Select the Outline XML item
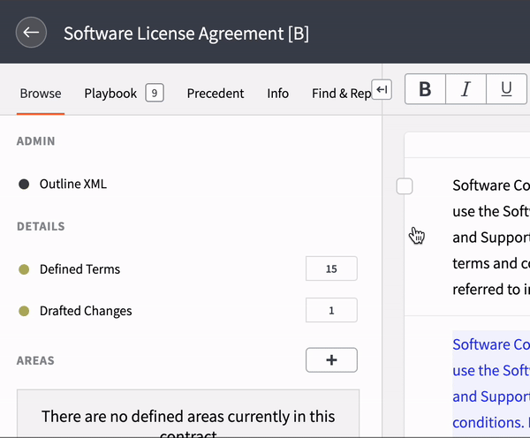Viewport: 530px width, 438px height. (73, 185)
